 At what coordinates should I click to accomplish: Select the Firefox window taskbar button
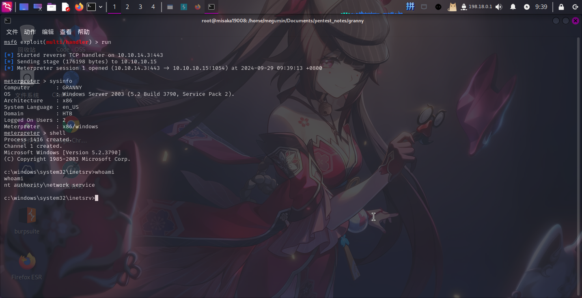click(198, 7)
